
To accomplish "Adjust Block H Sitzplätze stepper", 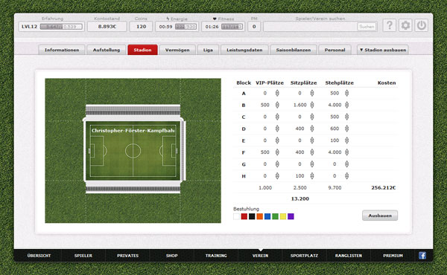I will [x=312, y=175].
